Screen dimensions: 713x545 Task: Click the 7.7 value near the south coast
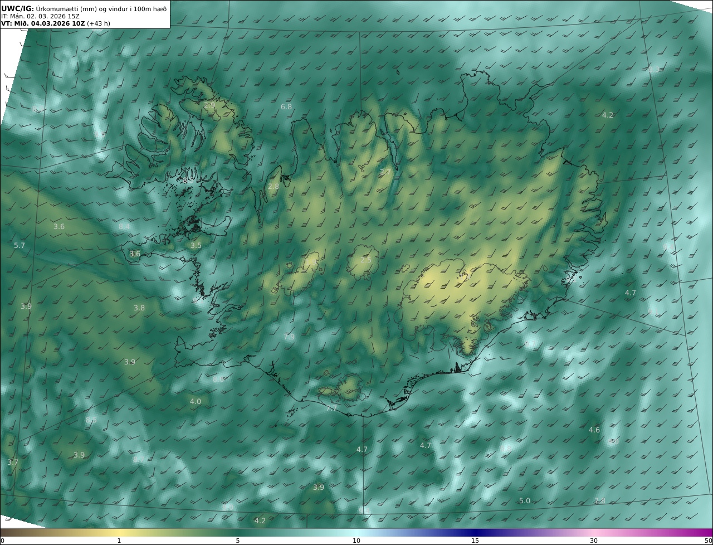tap(331, 408)
